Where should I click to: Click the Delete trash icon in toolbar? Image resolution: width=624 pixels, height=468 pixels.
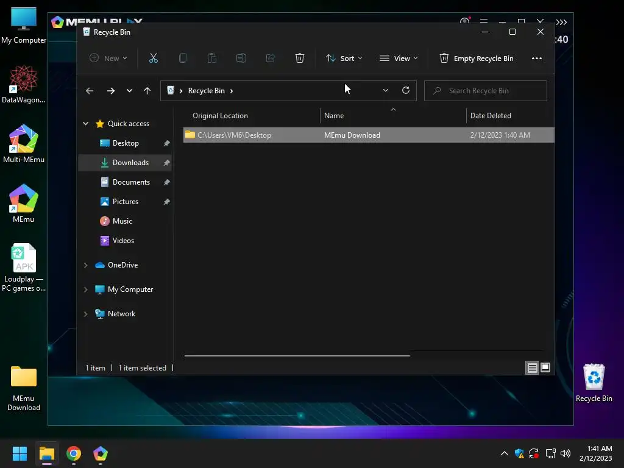pyautogui.click(x=300, y=58)
